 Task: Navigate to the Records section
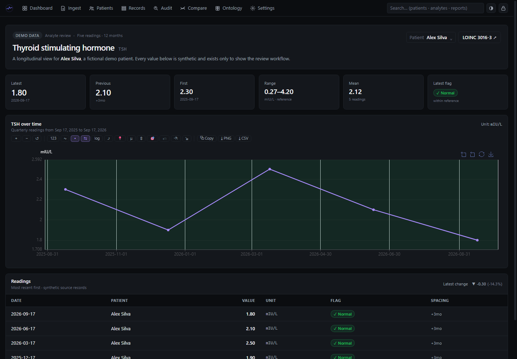(x=133, y=8)
